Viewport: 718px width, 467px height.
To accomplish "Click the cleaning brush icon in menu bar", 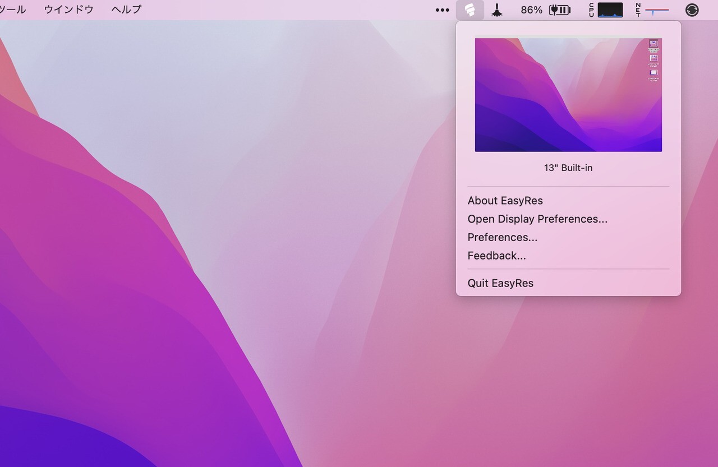I will point(497,10).
